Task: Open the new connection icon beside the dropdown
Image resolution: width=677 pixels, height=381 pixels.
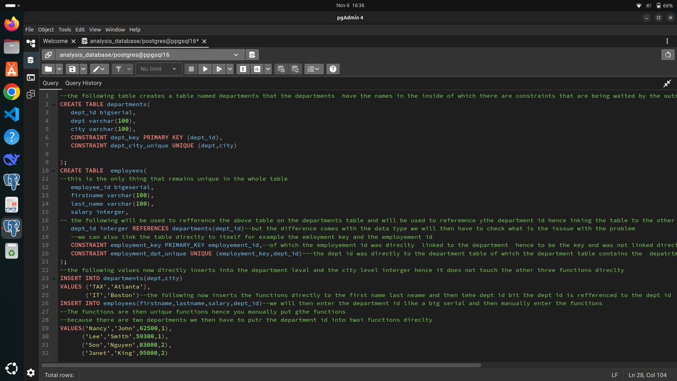Action: click(252, 54)
